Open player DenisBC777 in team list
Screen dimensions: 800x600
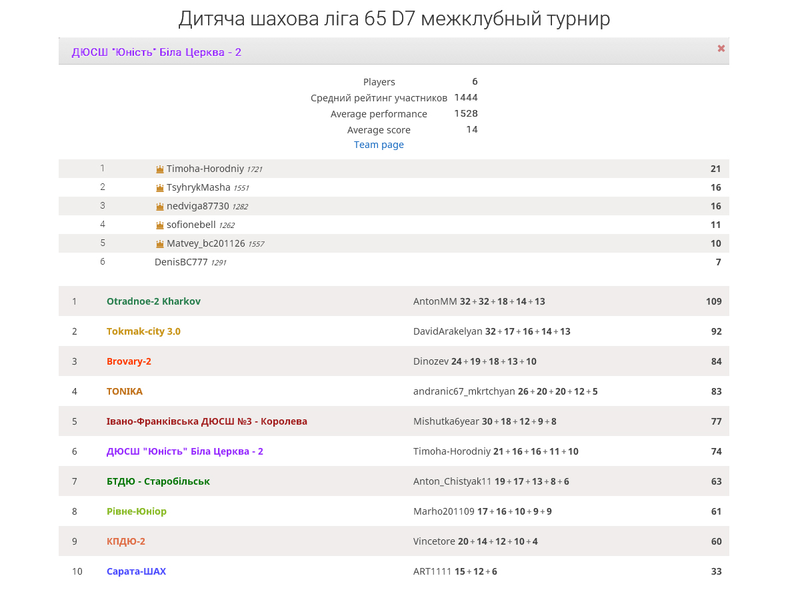point(181,262)
